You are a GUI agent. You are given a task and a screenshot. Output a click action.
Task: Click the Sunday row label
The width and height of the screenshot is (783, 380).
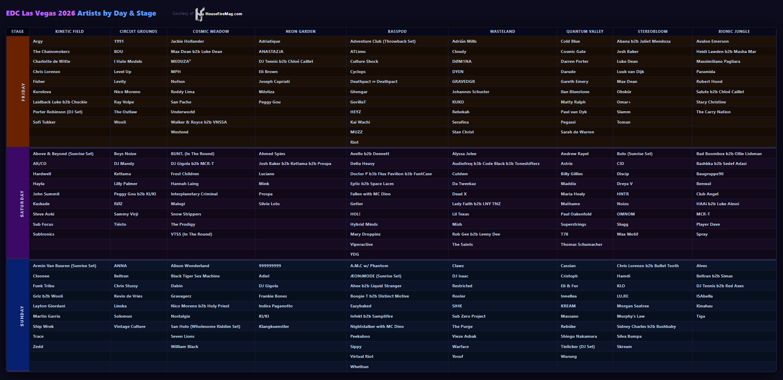22,316
